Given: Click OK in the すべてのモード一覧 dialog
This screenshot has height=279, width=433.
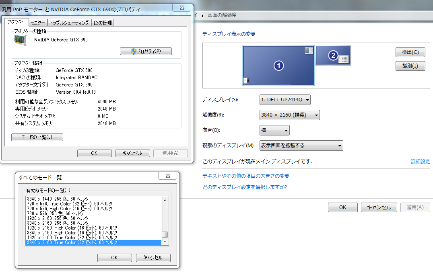Looking at the screenshot, I should click(115, 258).
